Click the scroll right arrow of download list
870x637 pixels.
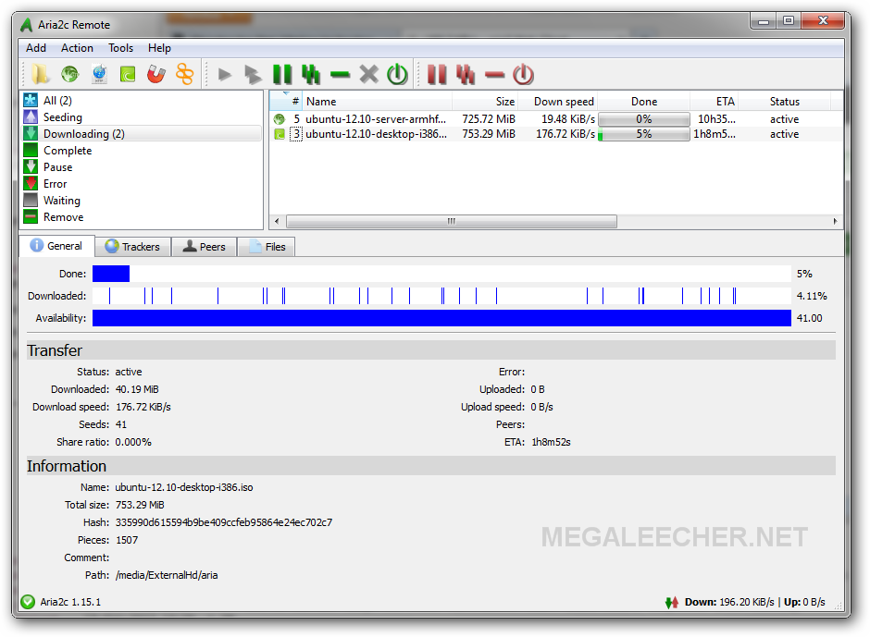click(x=835, y=221)
